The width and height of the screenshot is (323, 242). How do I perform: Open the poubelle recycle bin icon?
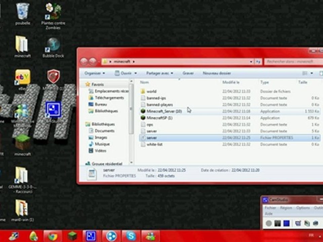23,14
